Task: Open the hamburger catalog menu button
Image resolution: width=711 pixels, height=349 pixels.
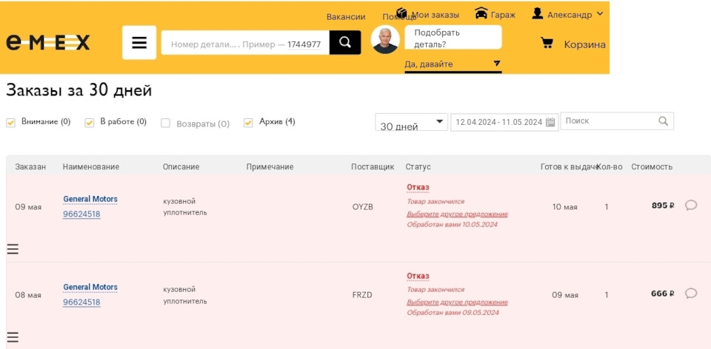Action: click(139, 43)
